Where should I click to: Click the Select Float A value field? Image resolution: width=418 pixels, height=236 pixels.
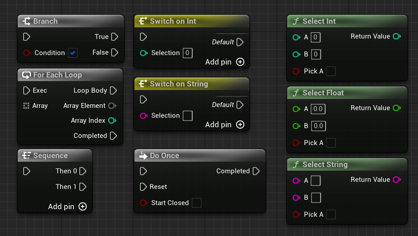point(318,109)
